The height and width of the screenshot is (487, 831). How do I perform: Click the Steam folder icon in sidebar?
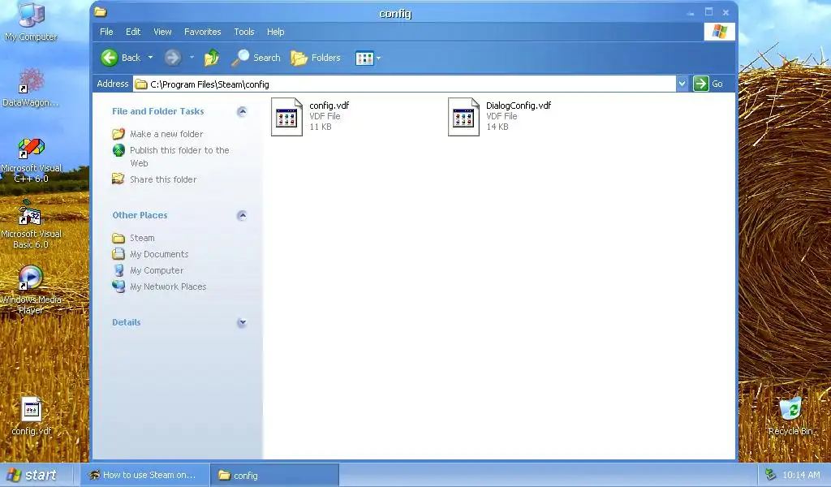(118, 238)
